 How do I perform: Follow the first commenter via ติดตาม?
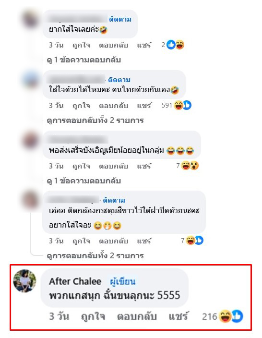click(120, 19)
